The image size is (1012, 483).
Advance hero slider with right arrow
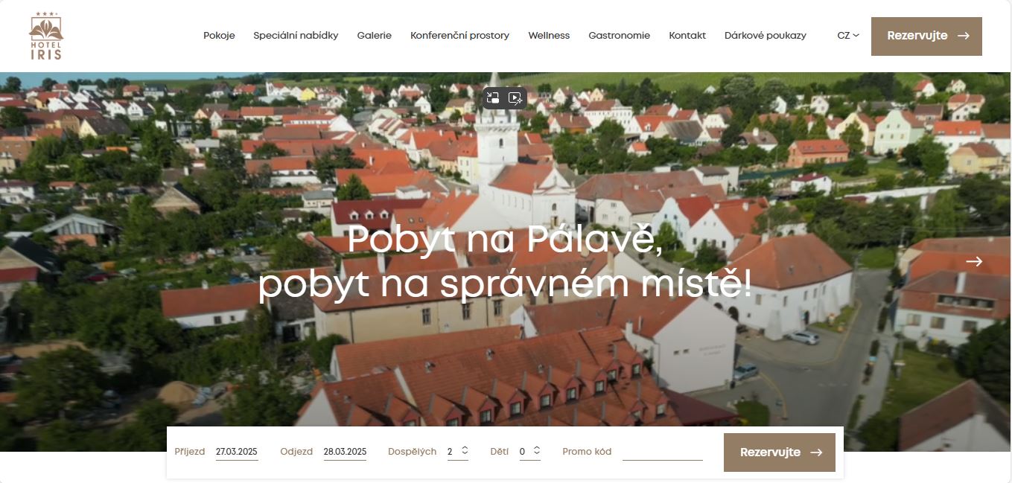[973, 261]
